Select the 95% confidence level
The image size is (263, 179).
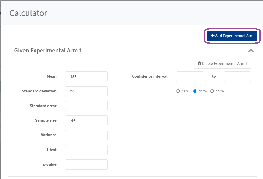pos(195,91)
